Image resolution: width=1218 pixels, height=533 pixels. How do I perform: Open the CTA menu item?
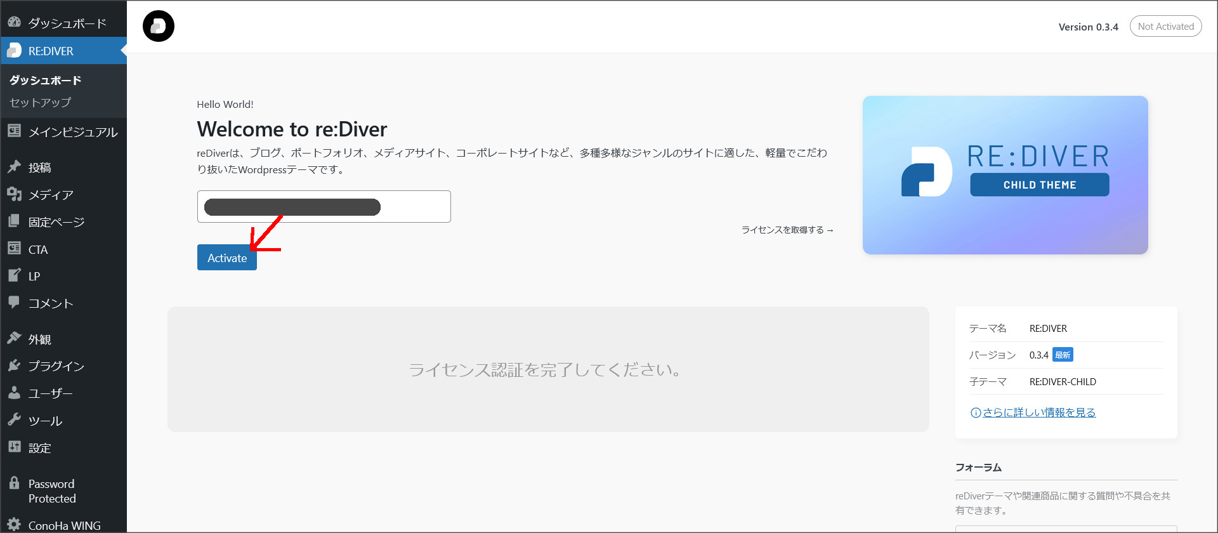(x=37, y=249)
